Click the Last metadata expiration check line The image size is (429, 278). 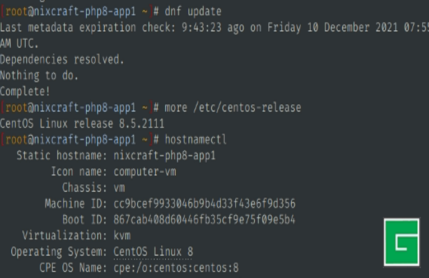213,27
